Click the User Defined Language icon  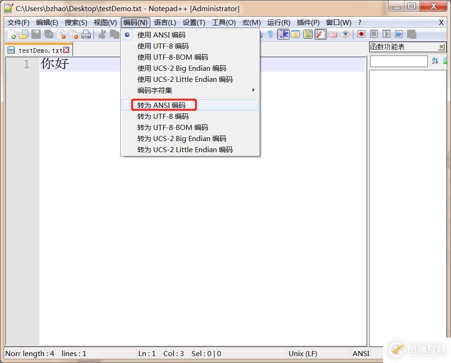coord(296,35)
